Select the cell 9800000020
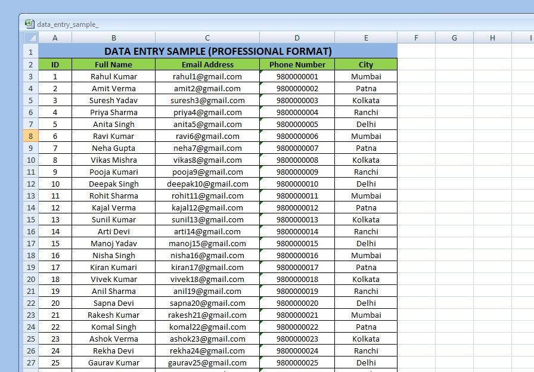 pyautogui.click(x=297, y=303)
